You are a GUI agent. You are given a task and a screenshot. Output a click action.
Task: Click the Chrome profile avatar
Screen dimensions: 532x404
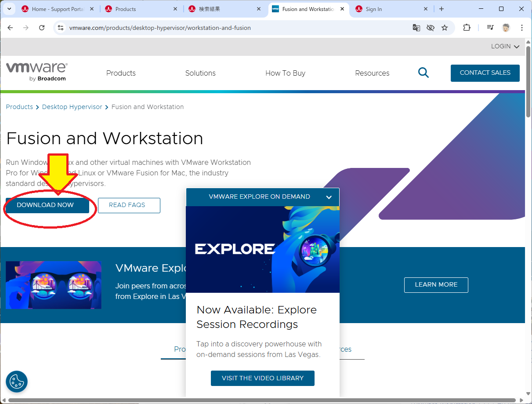[x=506, y=28]
